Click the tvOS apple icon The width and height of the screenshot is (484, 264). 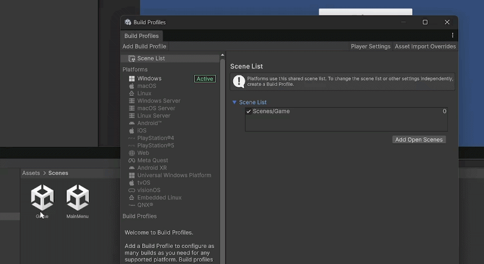tap(132, 183)
